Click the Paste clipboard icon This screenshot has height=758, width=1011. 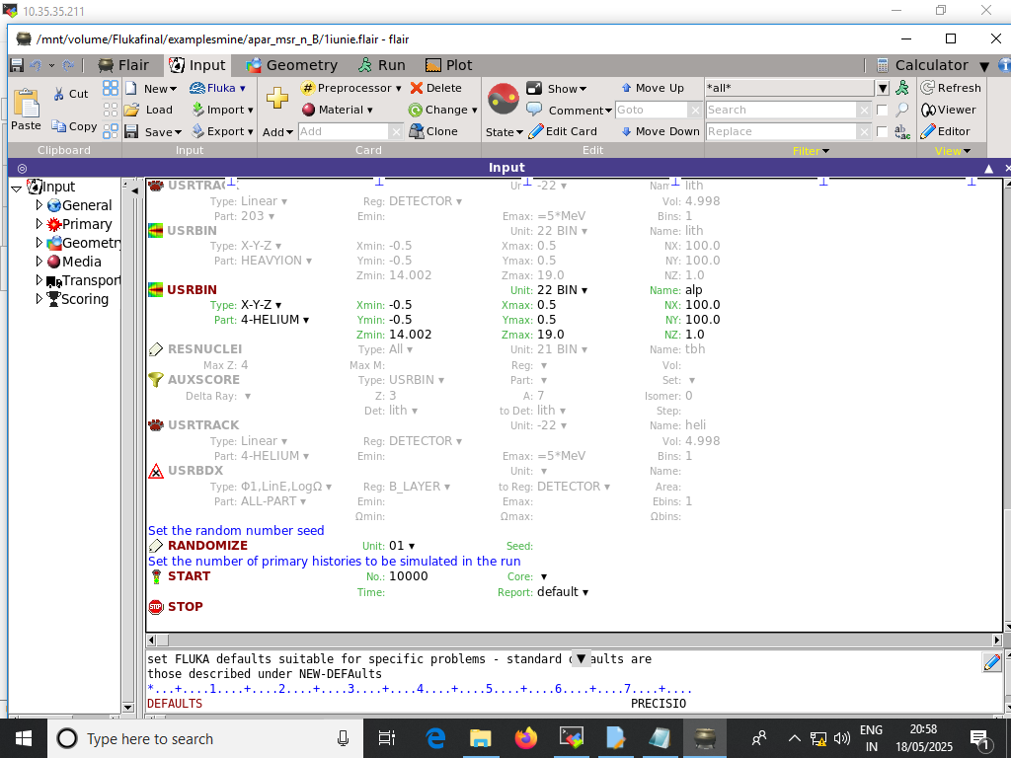26,104
